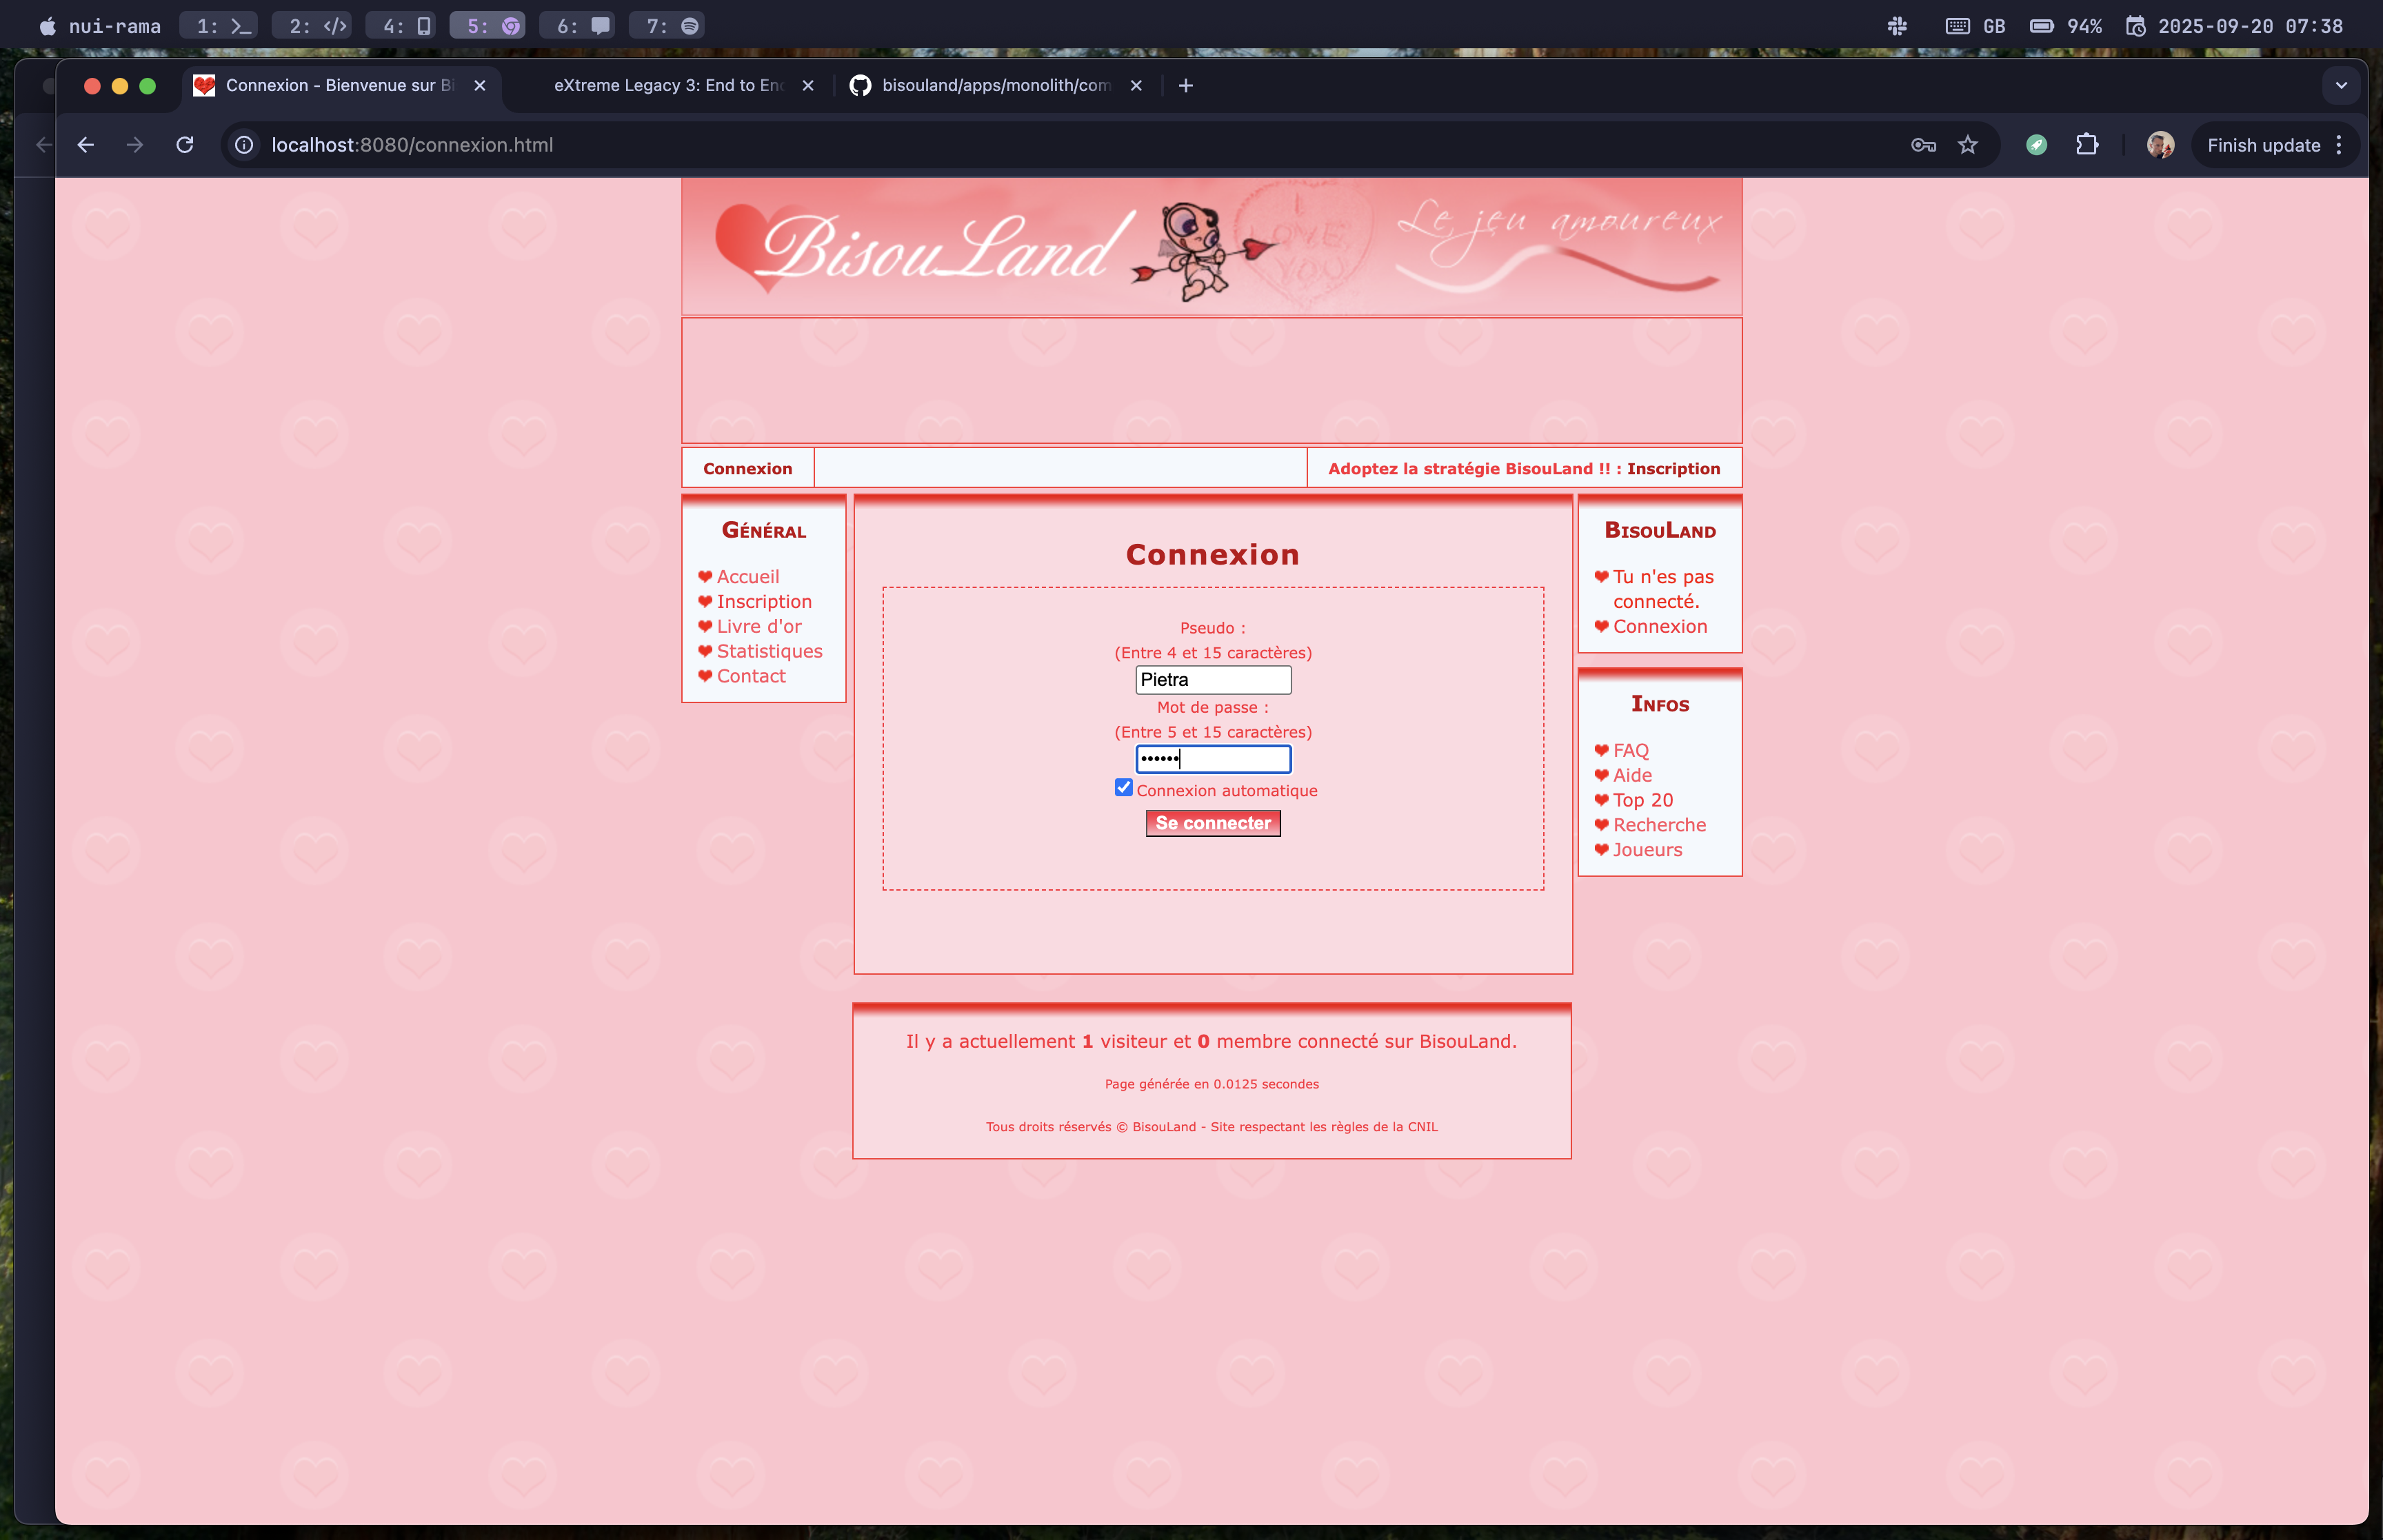Open the saved passwords key icon
Screen dimensions: 2383x1540
pyautogui.click(x=1923, y=145)
